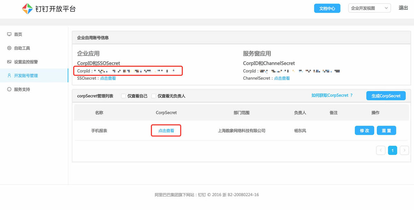Toggle the 仅查看自己 checkbox
Viewport: 414px width, 210px height.
(x=123, y=96)
